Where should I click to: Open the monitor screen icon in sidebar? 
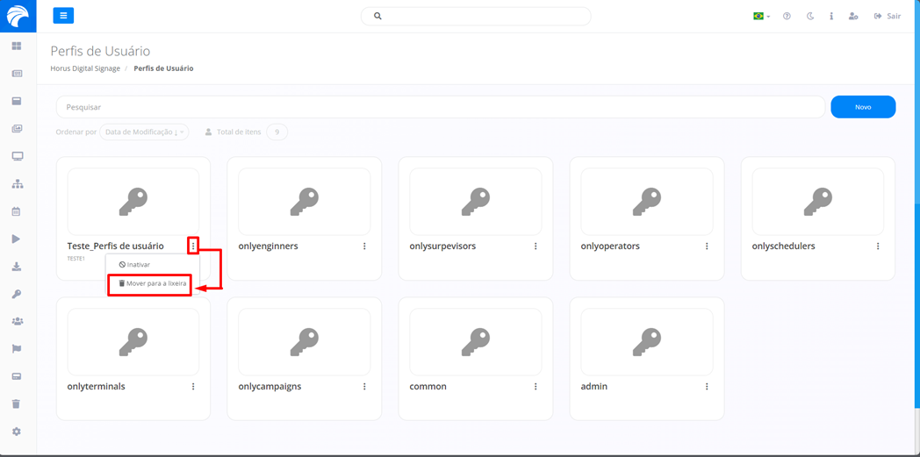17,156
